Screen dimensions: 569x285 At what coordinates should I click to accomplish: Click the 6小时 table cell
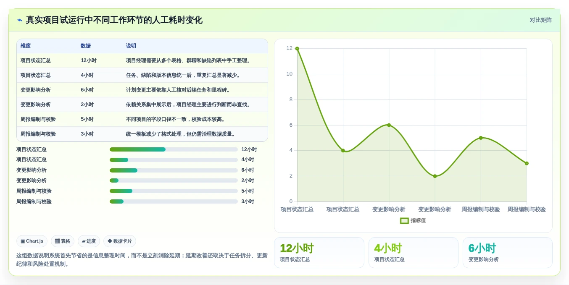click(87, 90)
